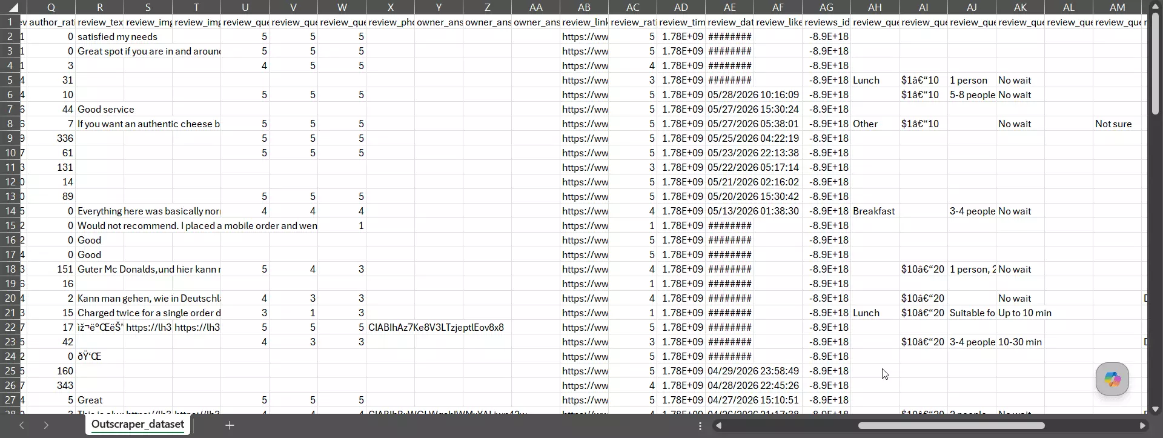Select the 'Good service' review cell
Image resolution: width=1163 pixels, height=438 pixels.
point(100,109)
